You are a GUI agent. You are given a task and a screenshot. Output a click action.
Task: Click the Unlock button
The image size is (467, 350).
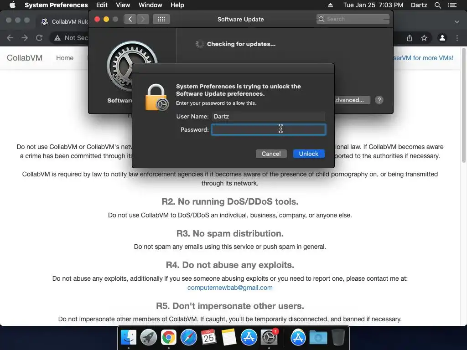(x=309, y=154)
